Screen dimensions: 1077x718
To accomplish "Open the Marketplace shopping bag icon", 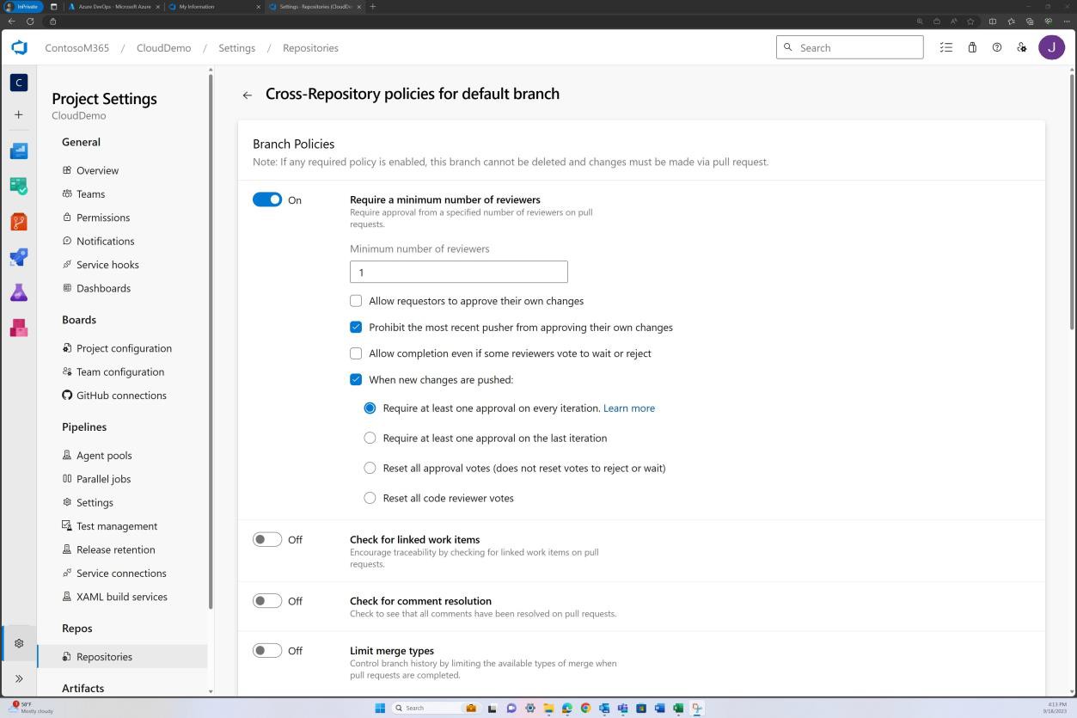I will (x=971, y=47).
